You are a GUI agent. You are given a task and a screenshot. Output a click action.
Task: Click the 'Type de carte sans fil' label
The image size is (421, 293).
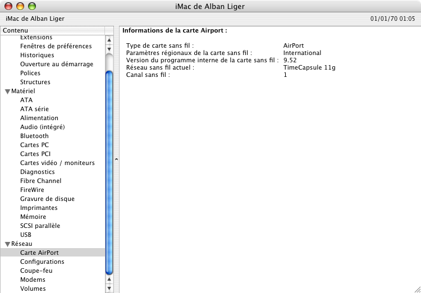tap(160, 45)
